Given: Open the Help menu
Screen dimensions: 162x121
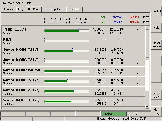Looking at the screenshot, I should pos(29,3).
